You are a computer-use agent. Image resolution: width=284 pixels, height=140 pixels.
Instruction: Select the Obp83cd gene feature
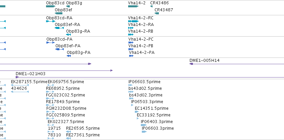51,6
